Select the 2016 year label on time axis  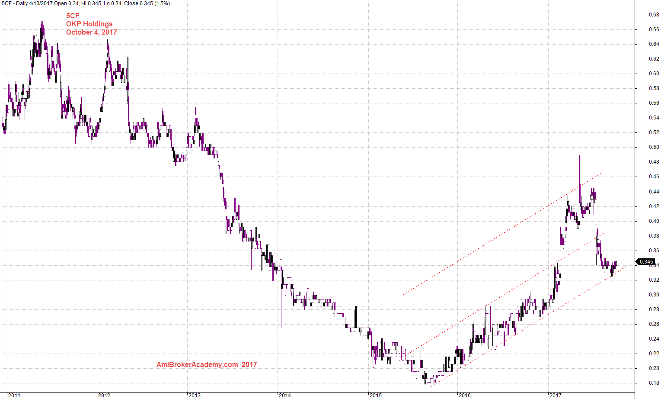click(465, 395)
